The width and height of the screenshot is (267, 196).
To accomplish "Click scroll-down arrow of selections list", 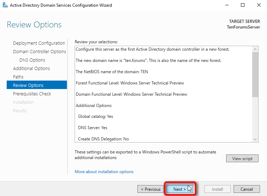I will click(255, 139).
